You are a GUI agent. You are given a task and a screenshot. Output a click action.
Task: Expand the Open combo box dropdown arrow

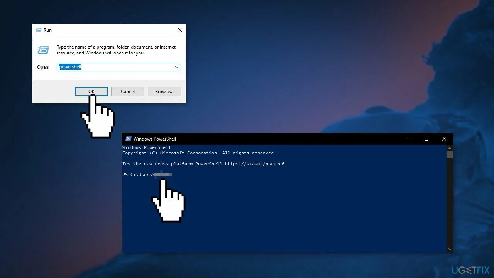pyautogui.click(x=177, y=67)
